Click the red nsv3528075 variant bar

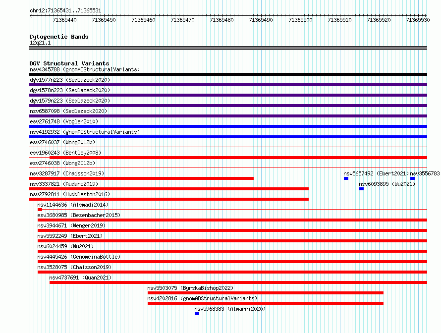(x=232, y=272)
